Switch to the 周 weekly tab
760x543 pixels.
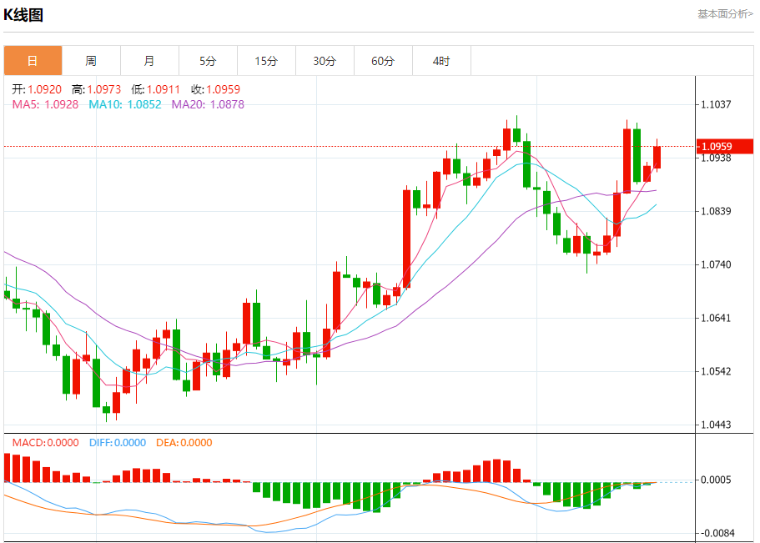click(91, 61)
